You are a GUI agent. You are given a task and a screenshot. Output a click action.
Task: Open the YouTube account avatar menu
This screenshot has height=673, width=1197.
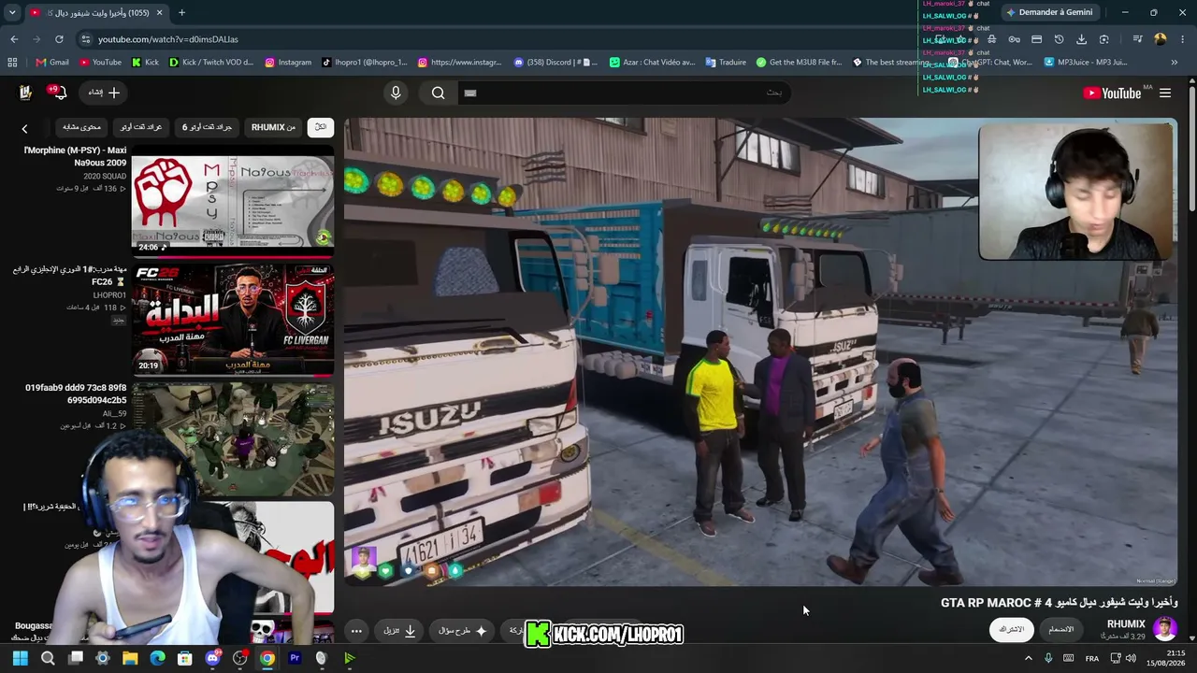pos(25,93)
